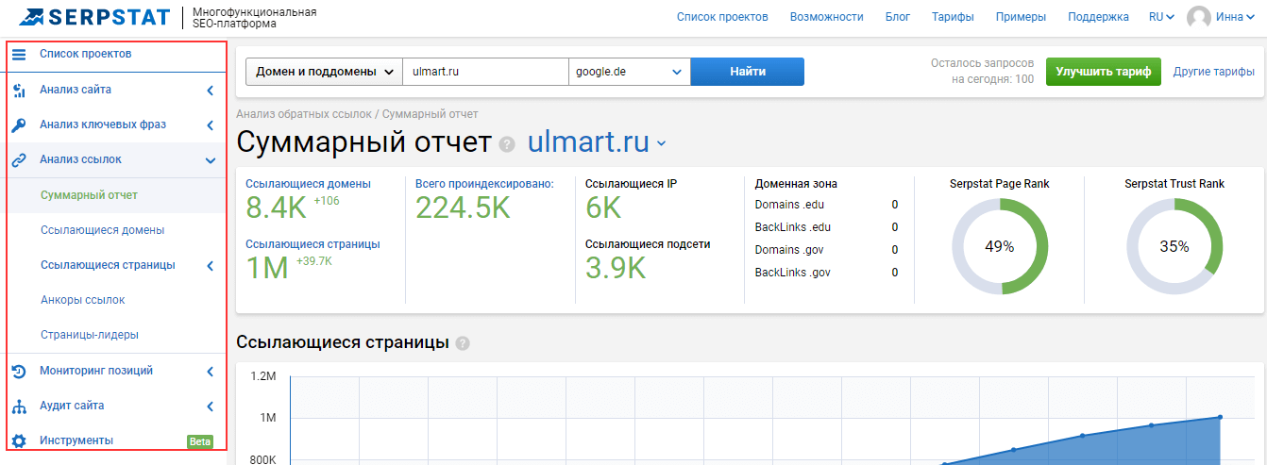Expand Ссылающиеся страницы submenu chevron
The height and width of the screenshot is (465, 1267).
point(210,266)
